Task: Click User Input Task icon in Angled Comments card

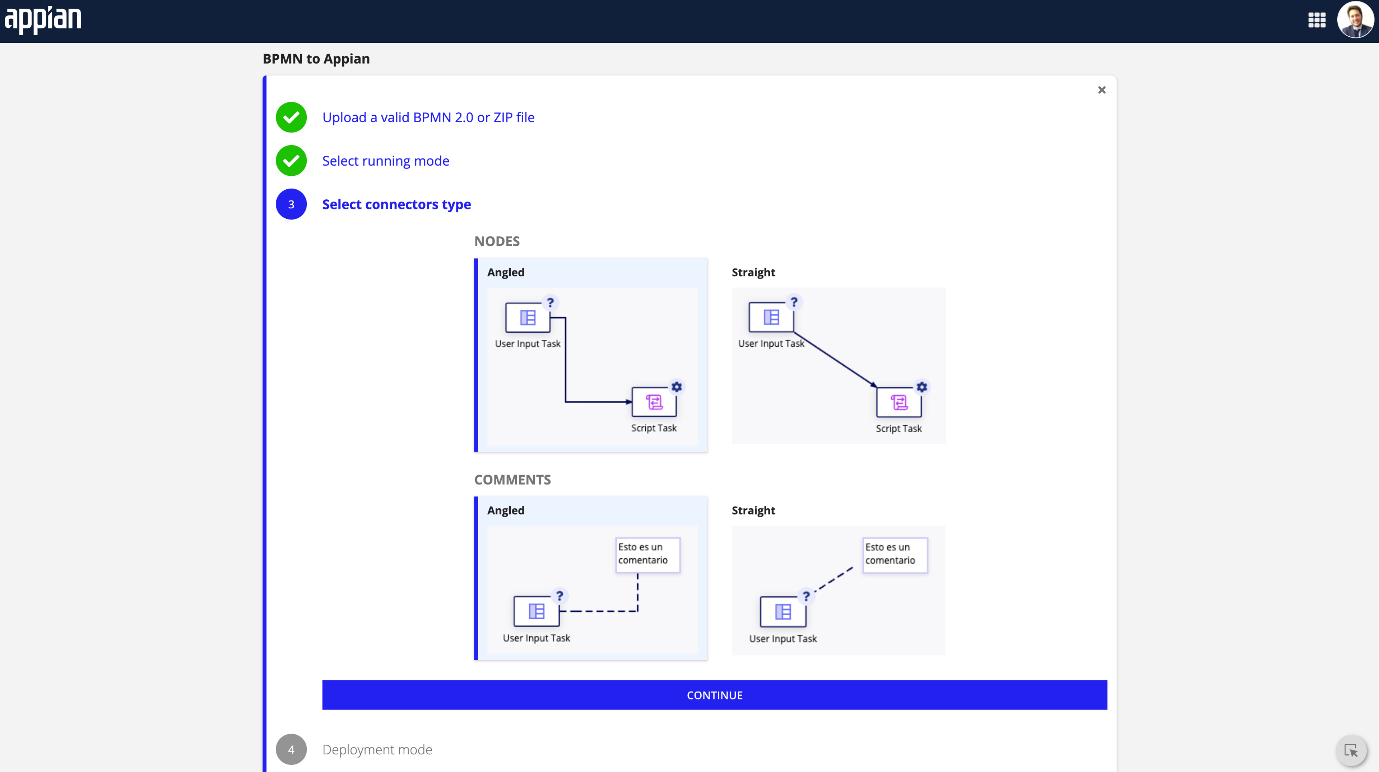Action: (x=537, y=611)
